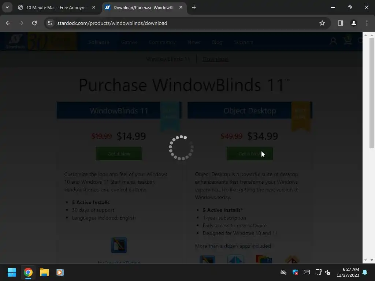Open File Explorer from the taskbar
The image size is (375, 281).
click(x=44, y=272)
